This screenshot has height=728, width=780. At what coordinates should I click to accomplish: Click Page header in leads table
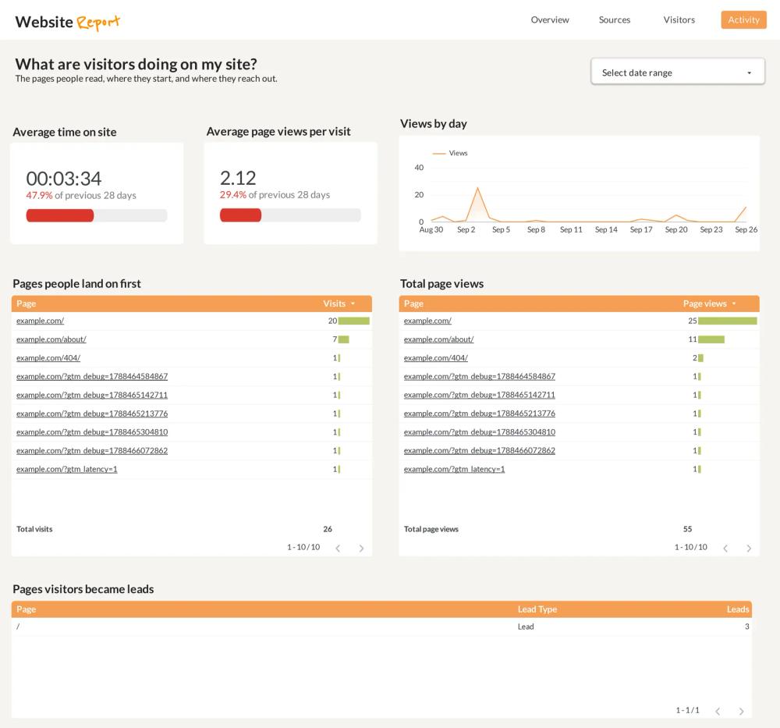click(x=27, y=609)
